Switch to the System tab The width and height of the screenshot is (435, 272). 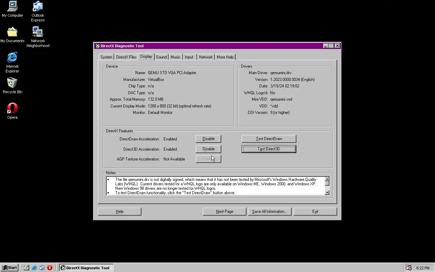(106, 57)
